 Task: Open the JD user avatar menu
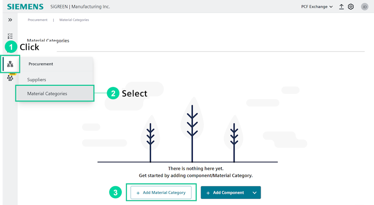(x=364, y=7)
